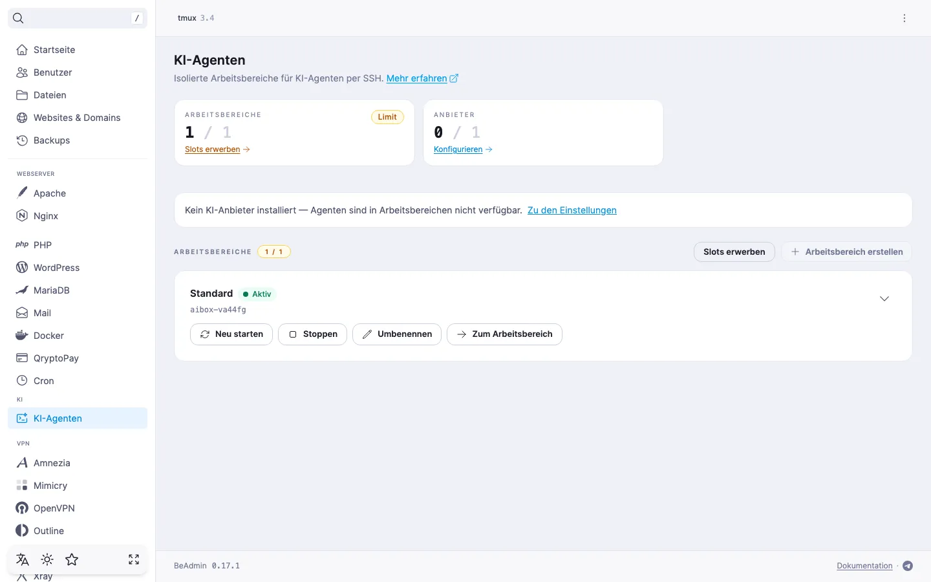The height and width of the screenshot is (582, 931).
Task: Click the Neu starten button
Action: (231, 334)
